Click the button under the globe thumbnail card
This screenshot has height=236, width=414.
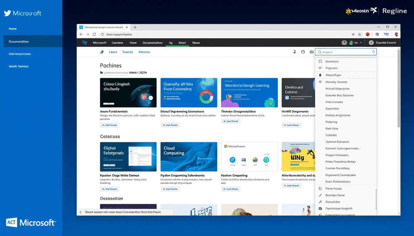click(110, 125)
